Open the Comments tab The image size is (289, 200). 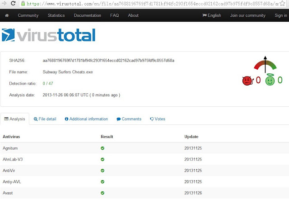pos(129,119)
